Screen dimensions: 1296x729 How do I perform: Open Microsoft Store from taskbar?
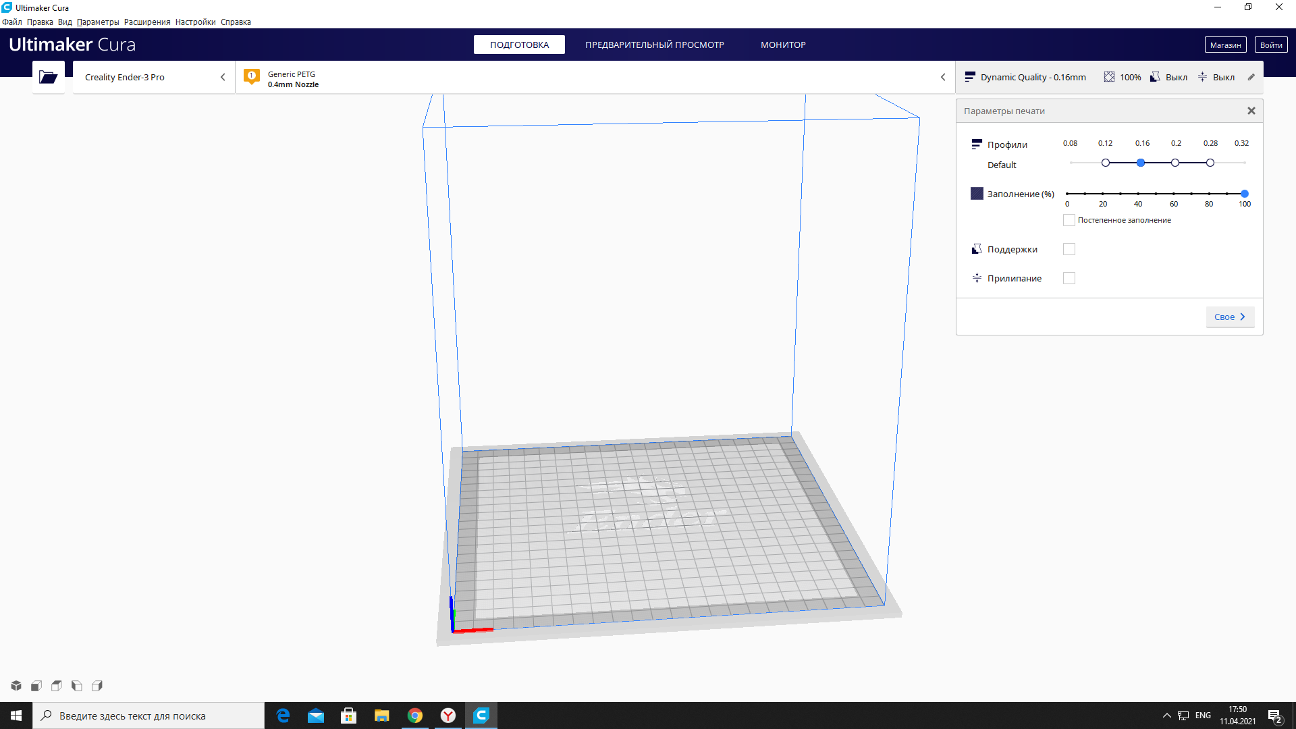(349, 715)
